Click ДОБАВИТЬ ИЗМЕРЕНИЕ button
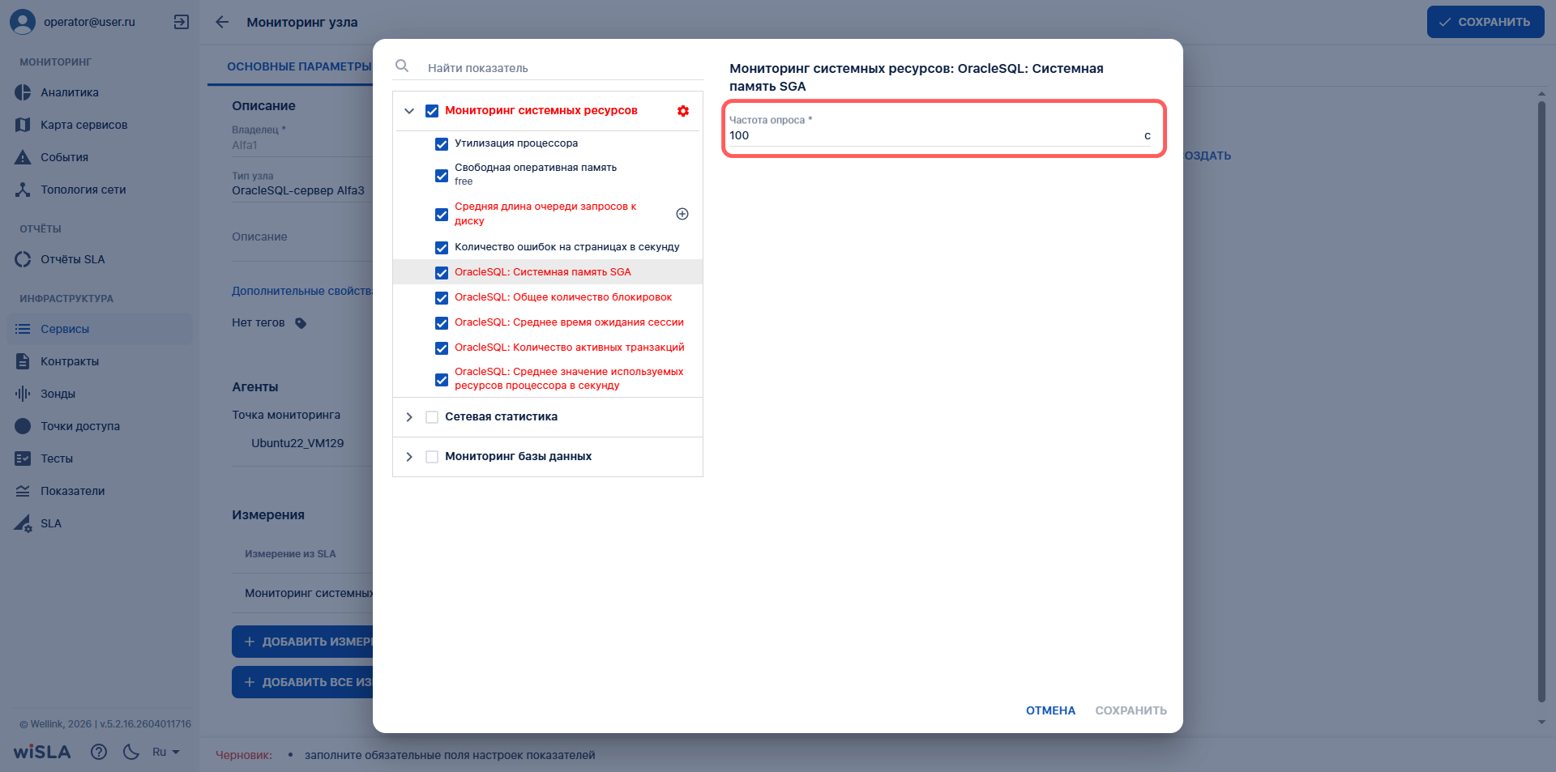 click(302, 642)
